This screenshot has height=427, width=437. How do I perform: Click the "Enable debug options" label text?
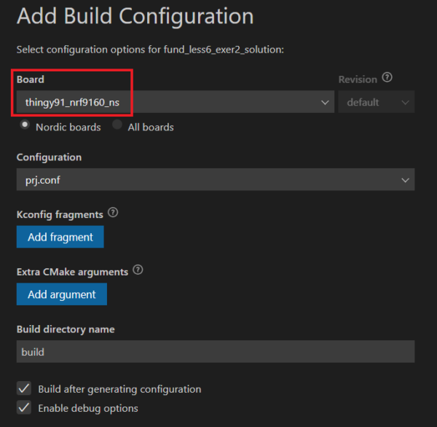(x=88, y=408)
